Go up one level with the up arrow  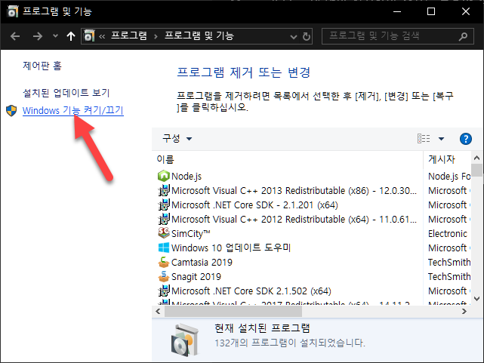pyautogui.click(x=71, y=36)
